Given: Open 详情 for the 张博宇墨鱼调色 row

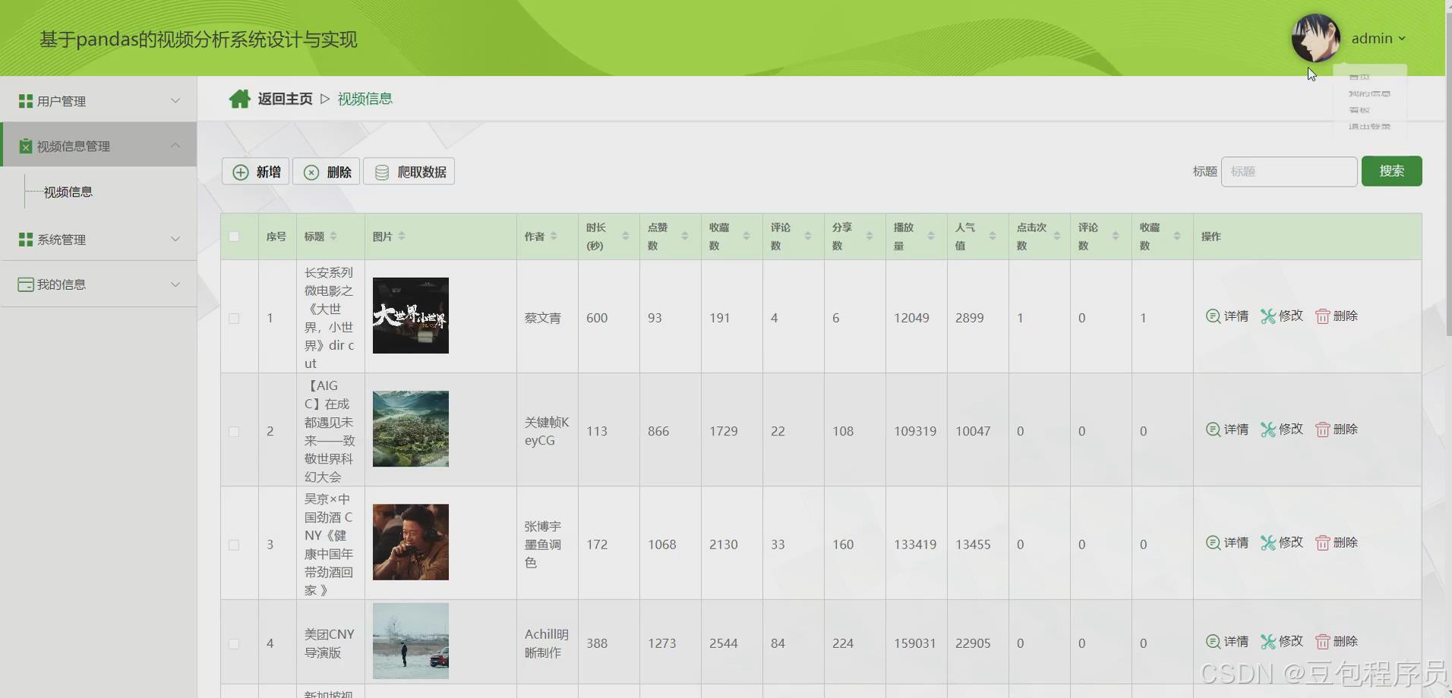Looking at the screenshot, I should [x=1227, y=542].
